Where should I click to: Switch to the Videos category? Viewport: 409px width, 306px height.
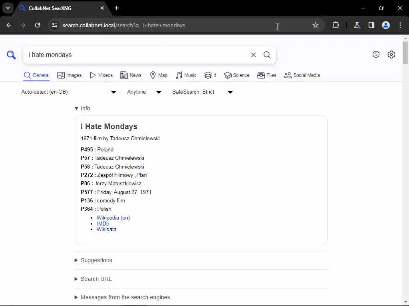pyautogui.click(x=101, y=75)
